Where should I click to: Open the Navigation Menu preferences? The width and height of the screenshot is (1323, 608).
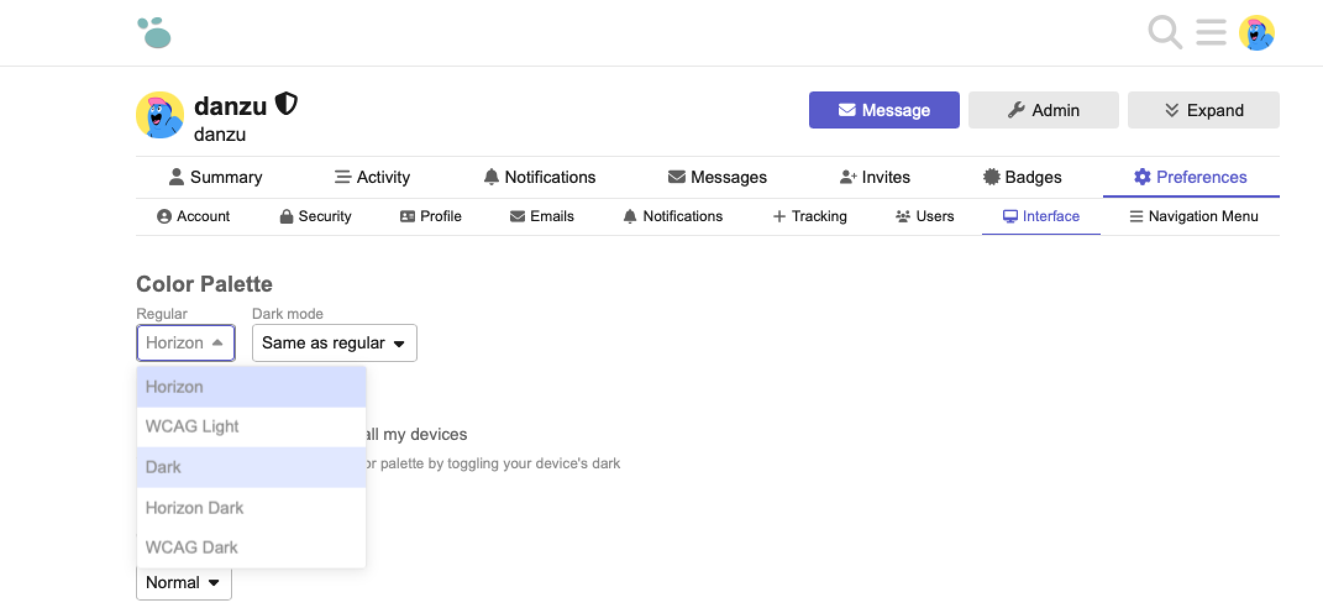1193,216
